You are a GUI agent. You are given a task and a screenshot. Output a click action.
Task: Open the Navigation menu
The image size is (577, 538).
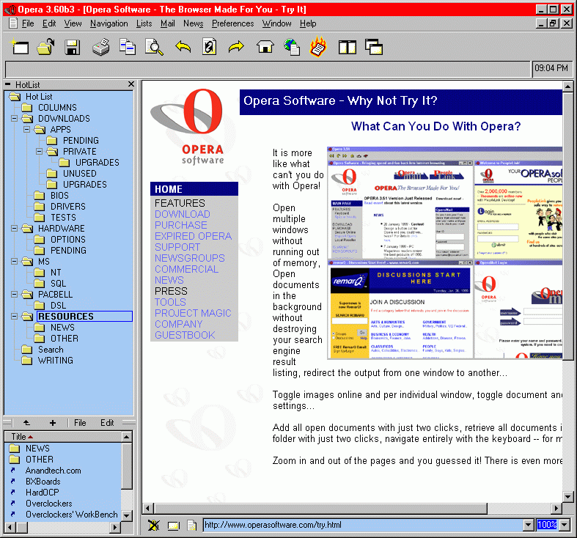[x=109, y=23]
